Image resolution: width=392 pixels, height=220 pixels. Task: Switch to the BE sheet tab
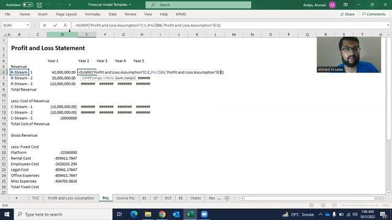[181, 198]
